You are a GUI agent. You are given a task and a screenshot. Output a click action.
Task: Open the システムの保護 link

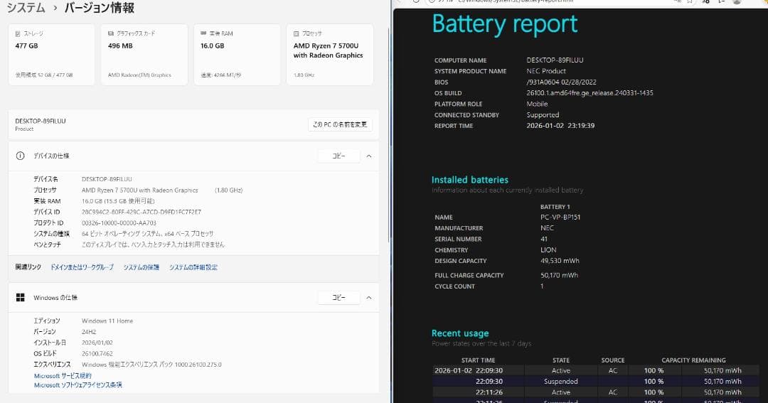tap(141, 267)
